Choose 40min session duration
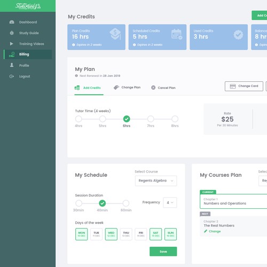 click(x=103, y=203)
